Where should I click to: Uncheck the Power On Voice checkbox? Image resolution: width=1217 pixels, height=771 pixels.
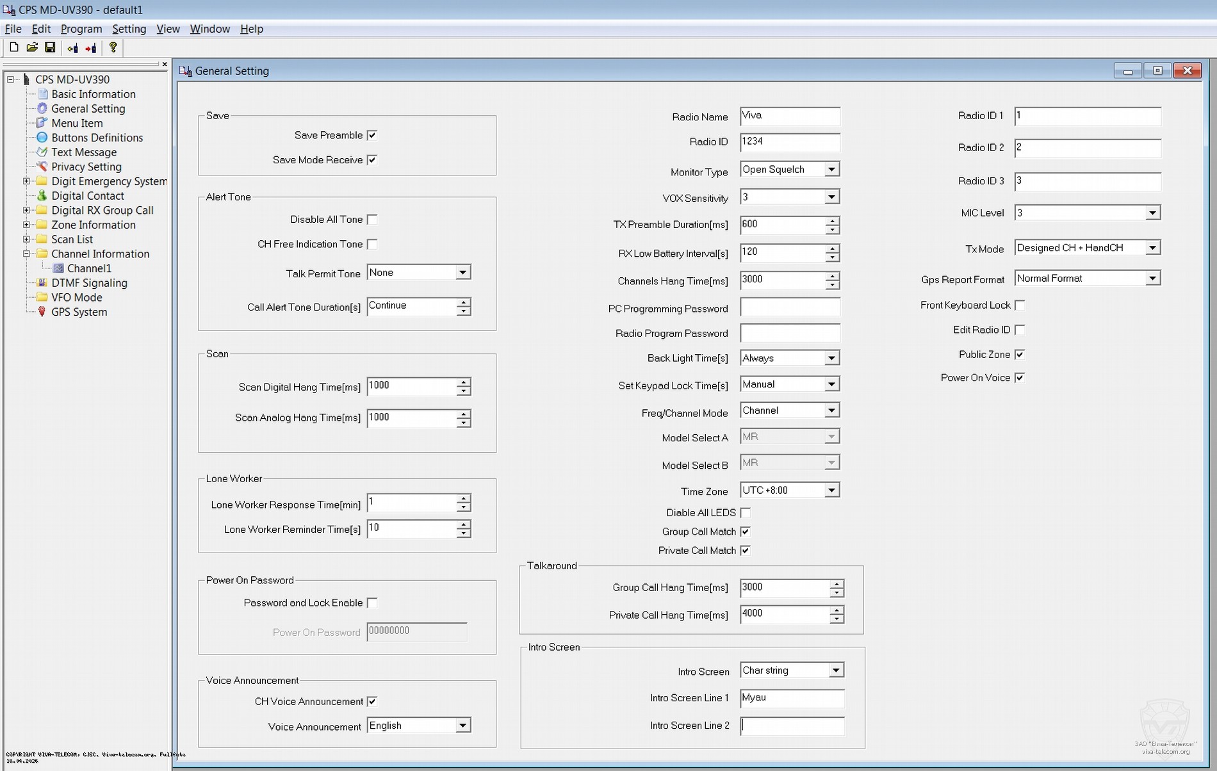[1020, 378]
